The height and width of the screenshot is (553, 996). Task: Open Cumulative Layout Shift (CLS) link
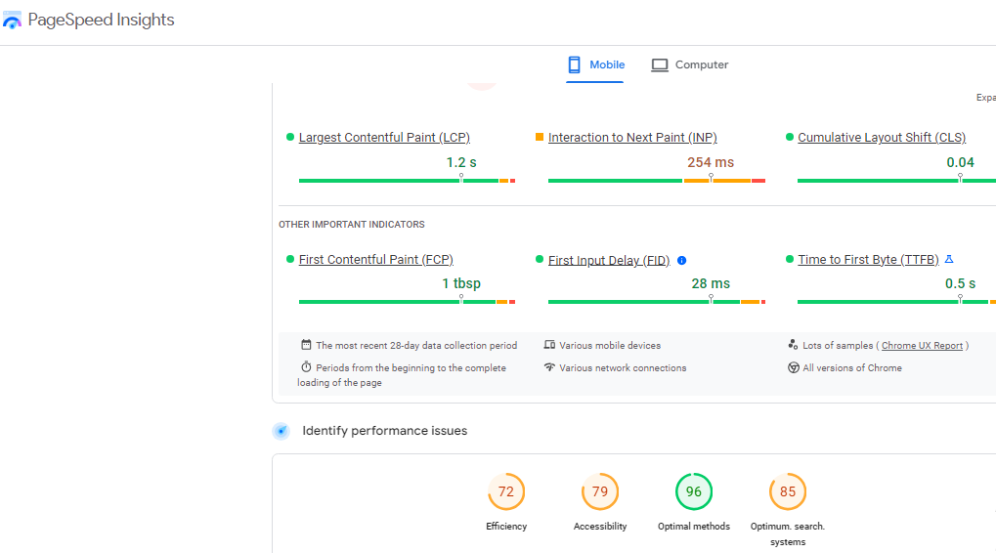(882, 137)
